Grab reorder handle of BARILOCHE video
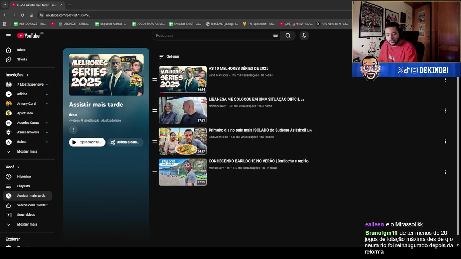Viewport: 461px width, 259px height. (155, 172)
